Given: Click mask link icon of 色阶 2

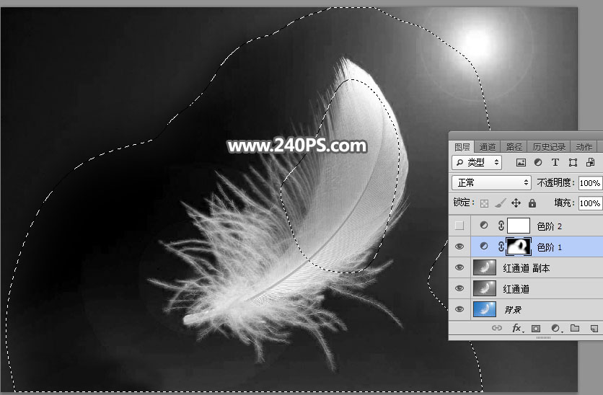Looking at the screenshot, I should 501,226.
